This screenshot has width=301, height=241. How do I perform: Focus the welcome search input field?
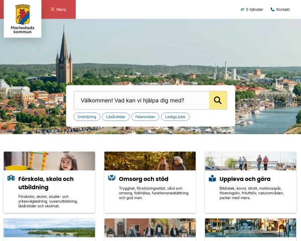pyautogui.click(x=141, y=100)
